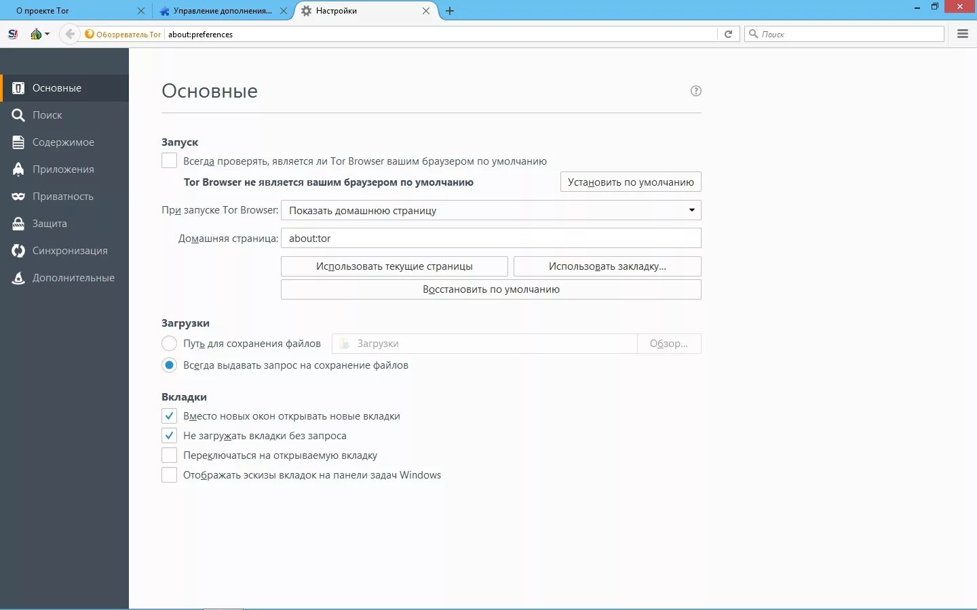Open Поиск settings section
This screenshot has width=977, height=610.
point(64,115)
